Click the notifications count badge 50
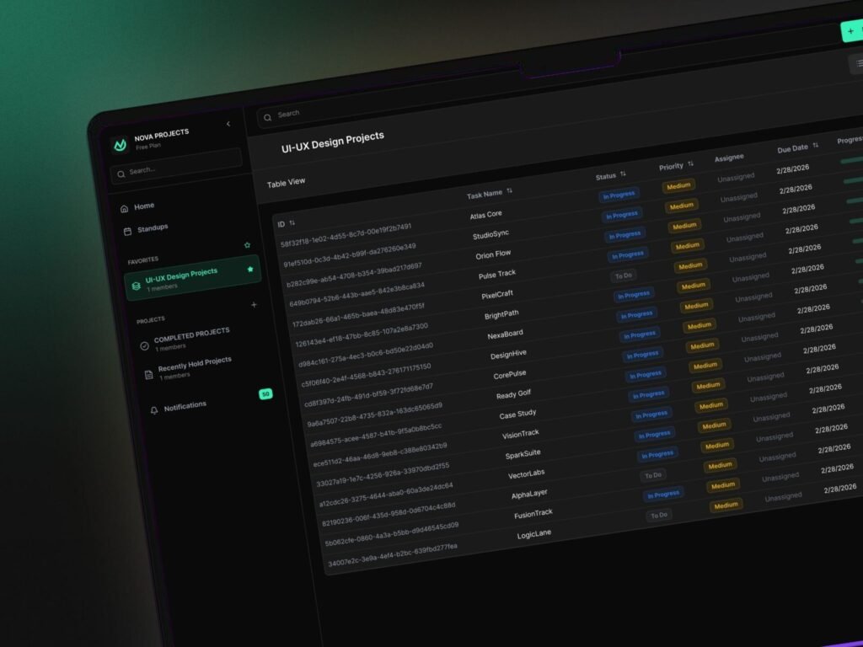Image resolution: width=863 pixels, height=647 pixels. [265, 394]
